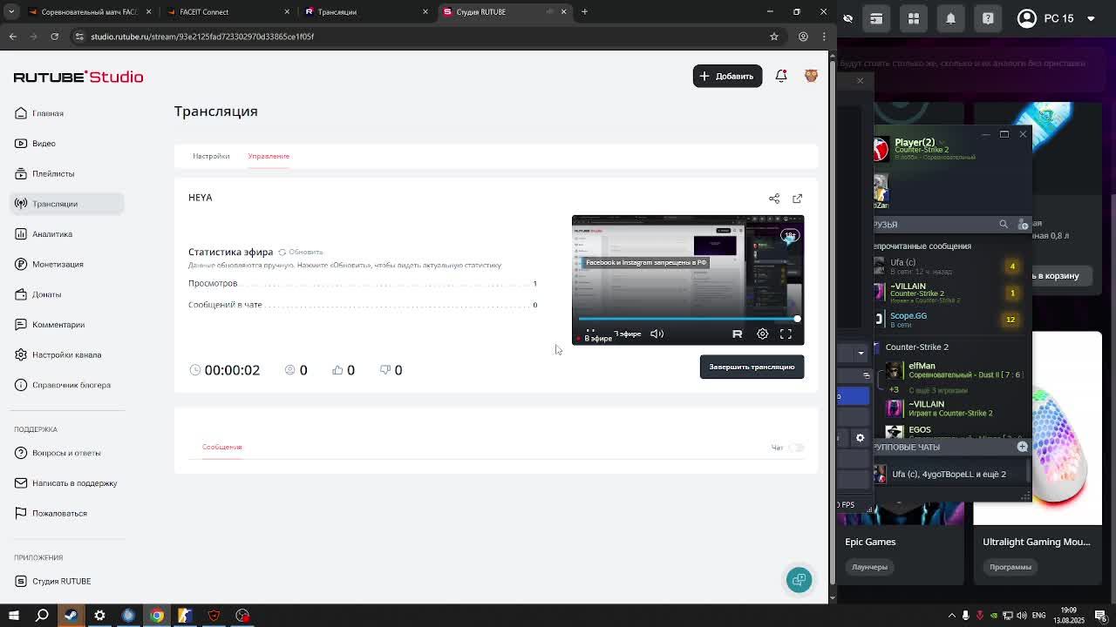
Task: Click the stream preview thumbnail
Action: tap(688, 280)
